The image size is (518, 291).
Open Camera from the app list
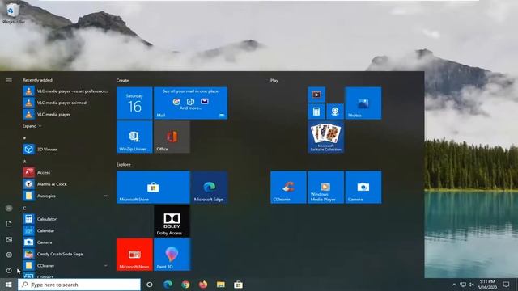pos(66,242)
